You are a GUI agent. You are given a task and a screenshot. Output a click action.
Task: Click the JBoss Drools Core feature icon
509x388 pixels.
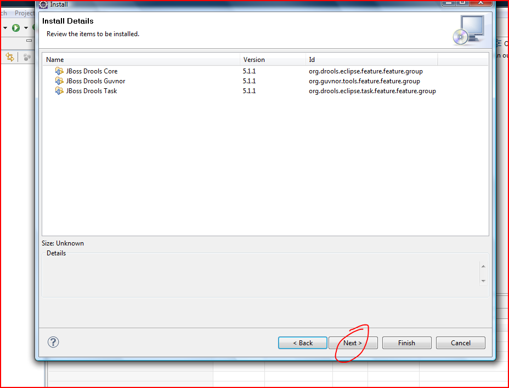(x=59, y=71)
